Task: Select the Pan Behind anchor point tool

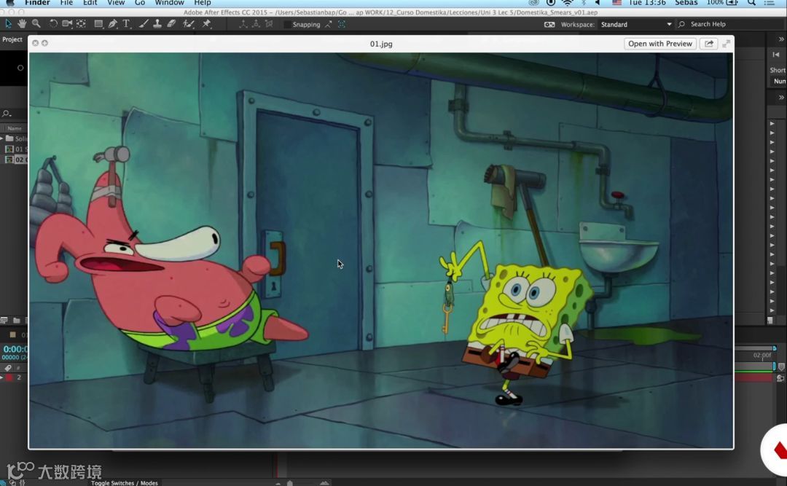Action: coord(81,23)
